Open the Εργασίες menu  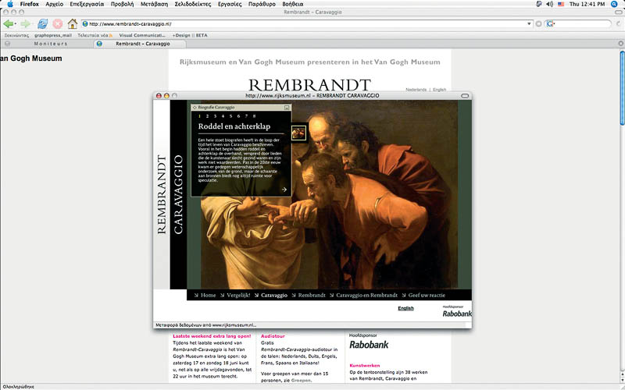[x=230, y=4]
